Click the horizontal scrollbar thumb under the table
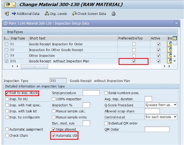The width and height of the screenshot is (184, 145). click(34, 66)
